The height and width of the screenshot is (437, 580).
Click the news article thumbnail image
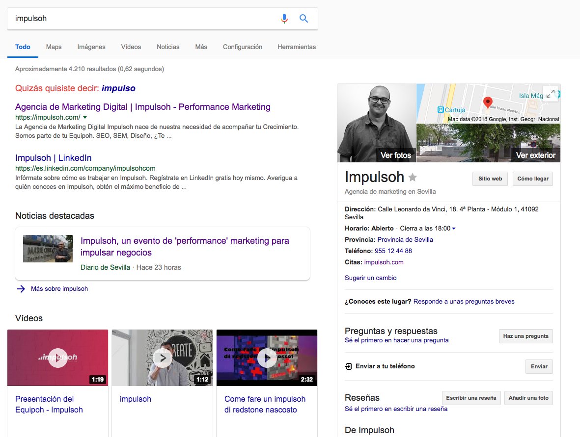[48, 249]
